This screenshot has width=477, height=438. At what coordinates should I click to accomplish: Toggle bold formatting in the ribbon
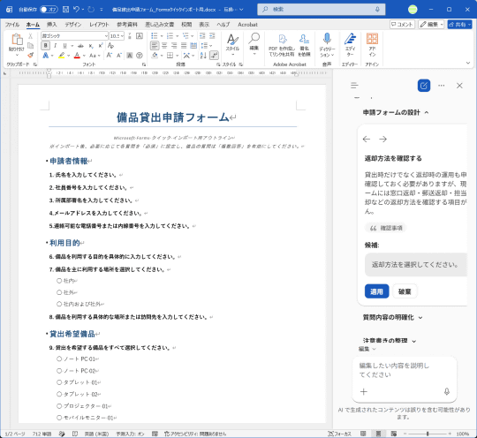click(x=45, y=46)
